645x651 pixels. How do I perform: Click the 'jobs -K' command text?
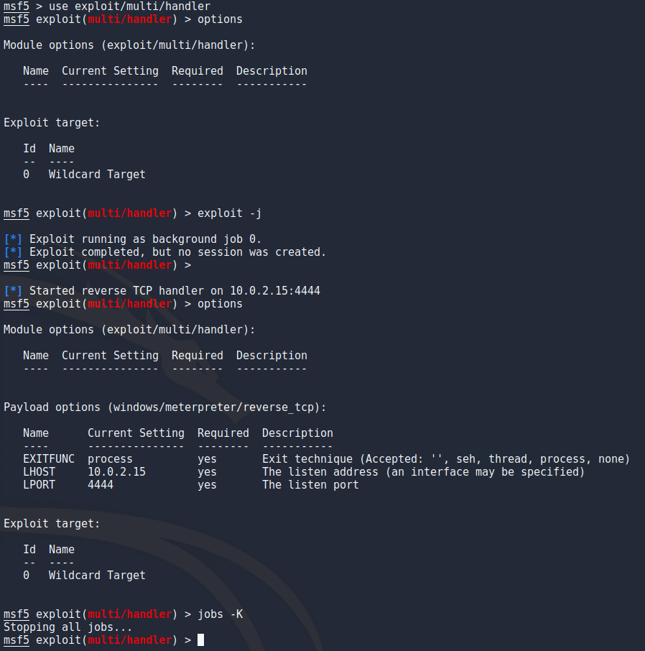[220, 614]
